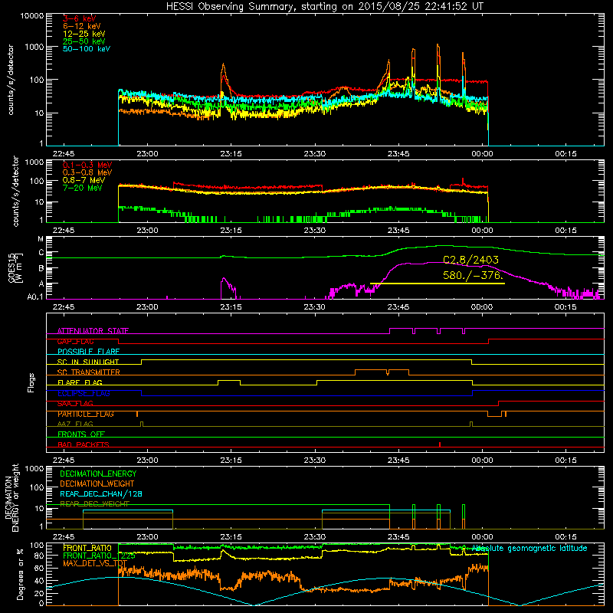Click the ATTENUATOR_STATE flag label
Image resolution: width=613 pixels, height=613 pixels.
point(93,331)
